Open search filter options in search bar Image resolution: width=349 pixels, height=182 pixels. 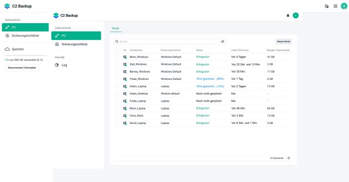(223, 41)
